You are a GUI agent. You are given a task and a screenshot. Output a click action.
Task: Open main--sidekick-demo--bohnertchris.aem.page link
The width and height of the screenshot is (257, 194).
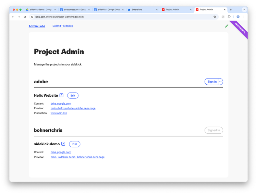tap(77, 157)
